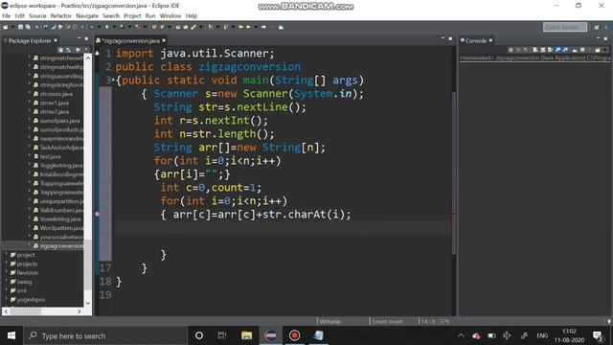Toggle Word Wrap in the Console

pyautogui.click(x=550, y=50)
